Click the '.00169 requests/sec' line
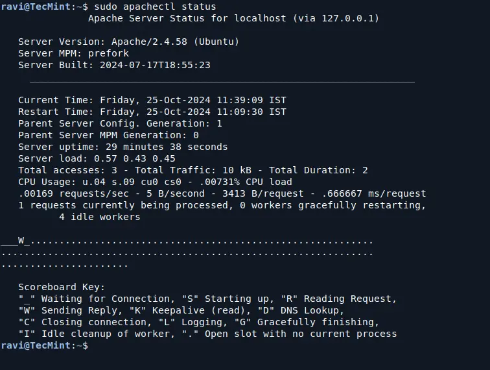 pos(222,193)
